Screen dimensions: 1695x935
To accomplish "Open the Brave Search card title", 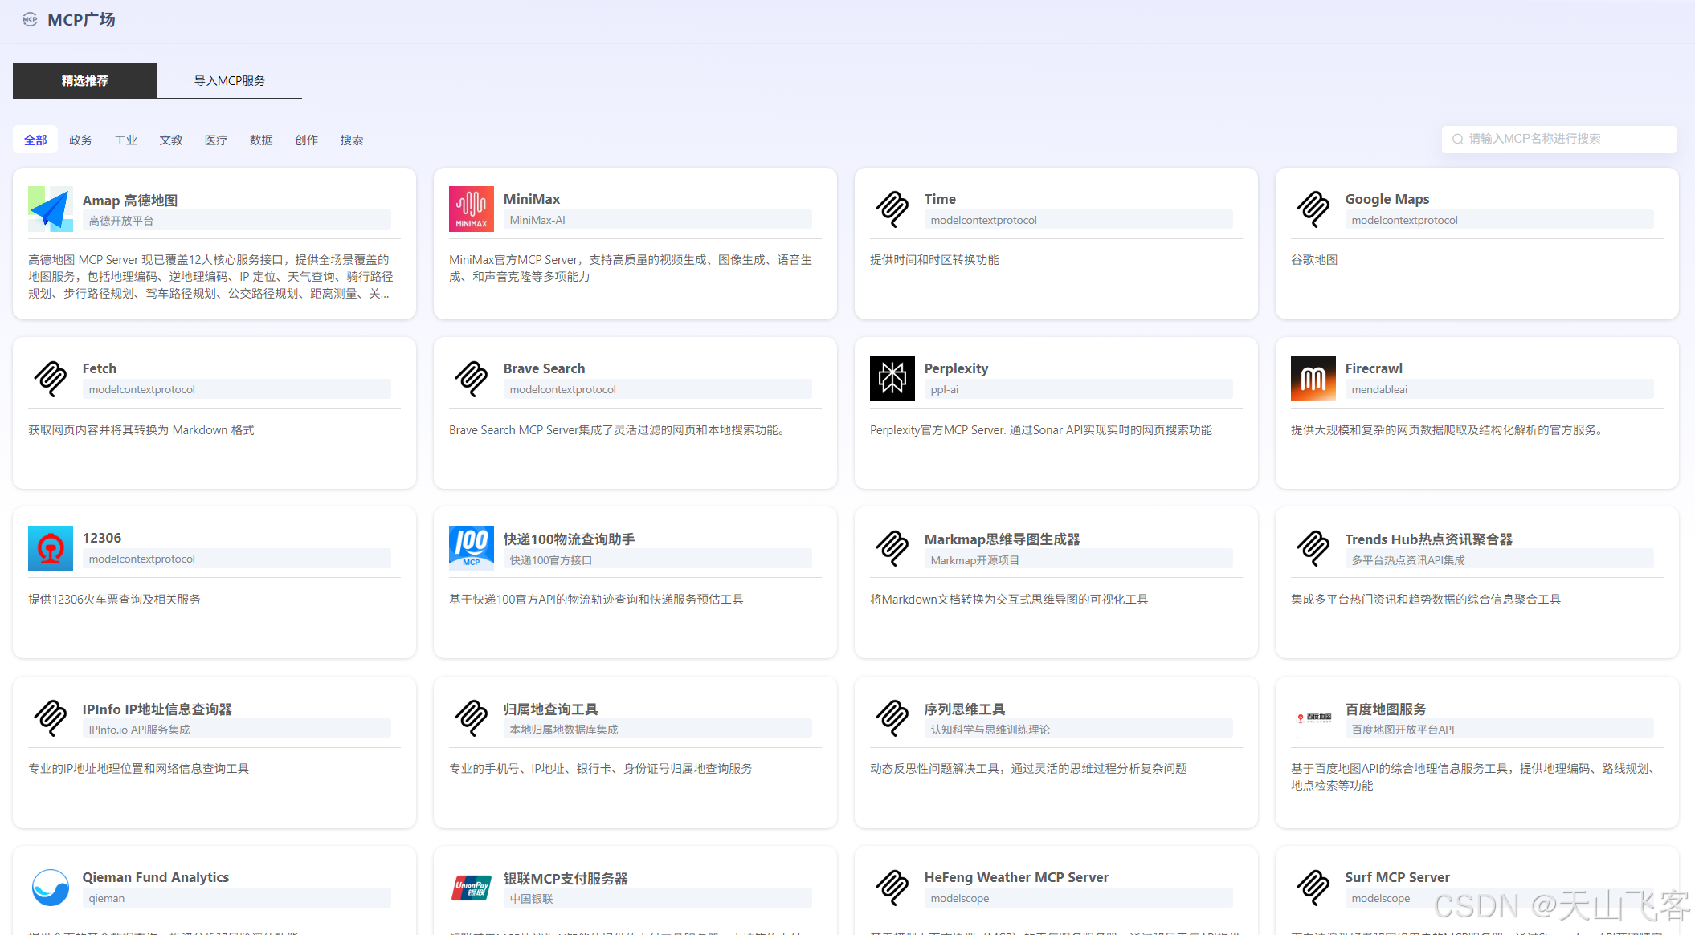I will (x=545, y=368).
